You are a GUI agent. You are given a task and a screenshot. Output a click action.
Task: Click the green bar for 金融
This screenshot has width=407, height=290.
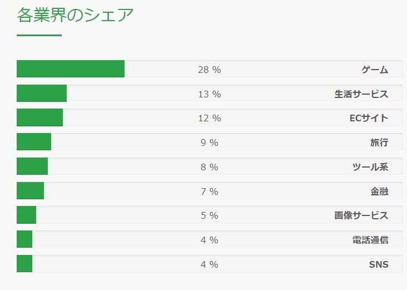click(31, 191)
